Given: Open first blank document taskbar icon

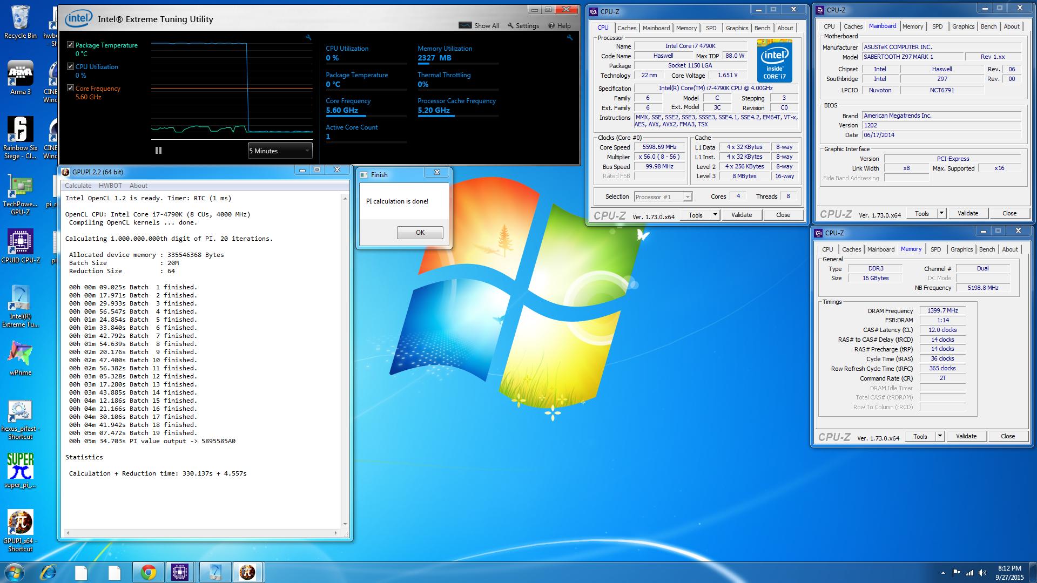Looking at the screenshot, I should (81, 572).
